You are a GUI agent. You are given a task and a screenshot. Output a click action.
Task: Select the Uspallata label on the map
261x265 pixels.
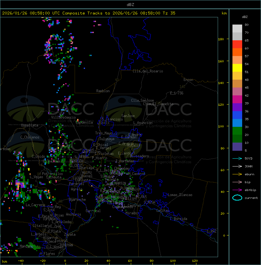29,125
